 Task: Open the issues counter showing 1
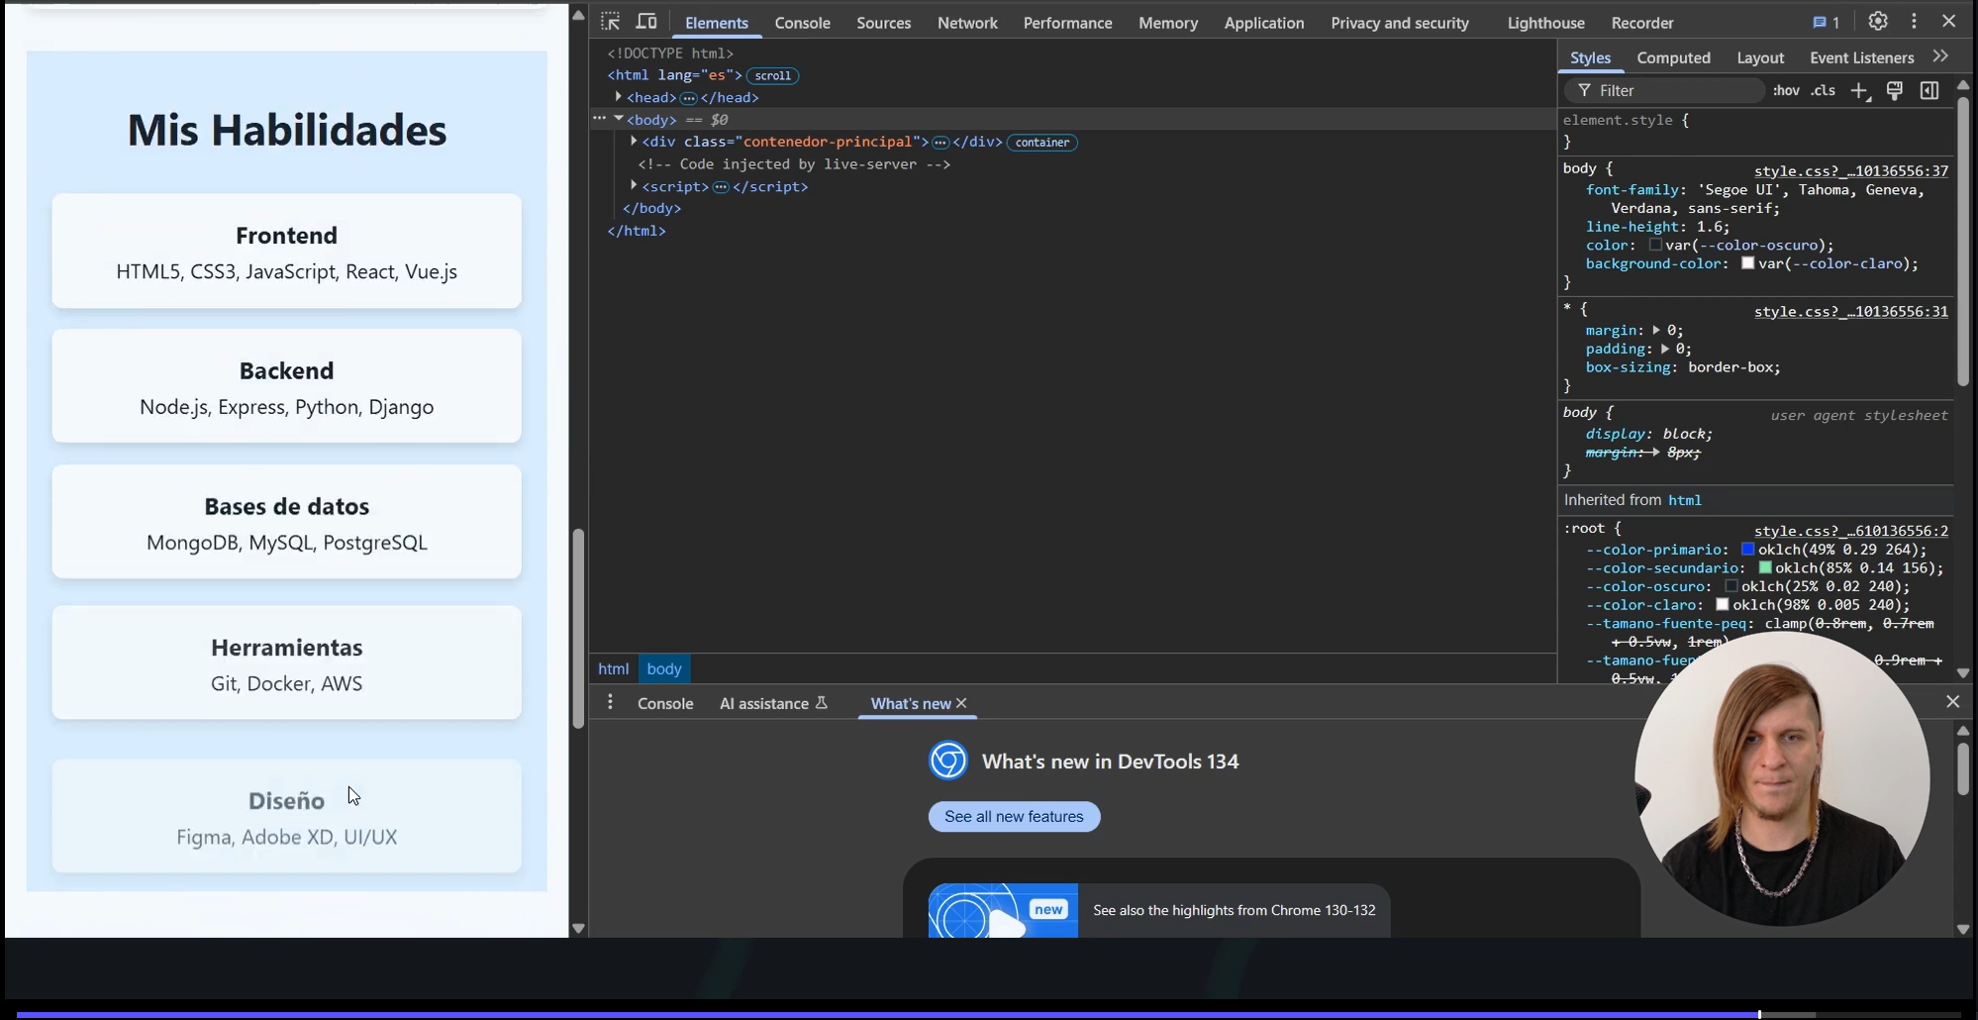[x=1826, y=22]
